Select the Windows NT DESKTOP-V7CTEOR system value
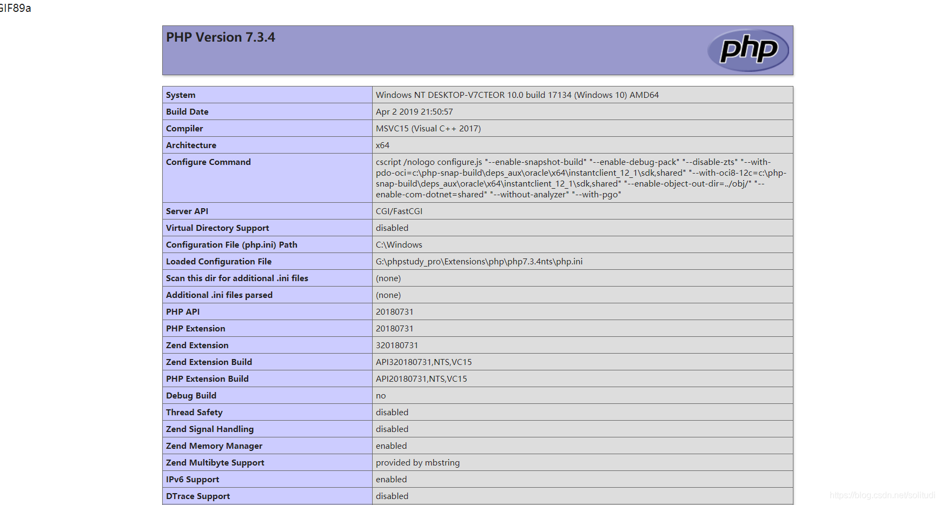The image size is (940, 505). point(517,95)
